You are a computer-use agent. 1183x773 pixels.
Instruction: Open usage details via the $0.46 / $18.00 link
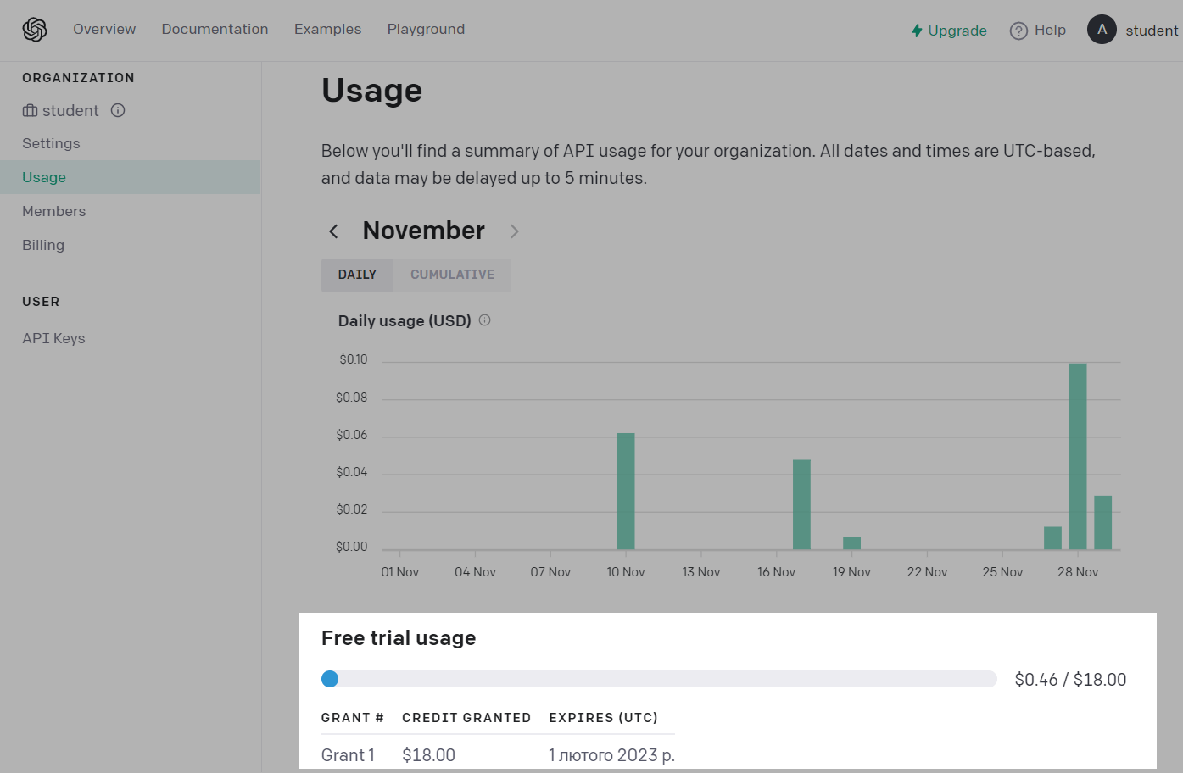pos(1070,679)
